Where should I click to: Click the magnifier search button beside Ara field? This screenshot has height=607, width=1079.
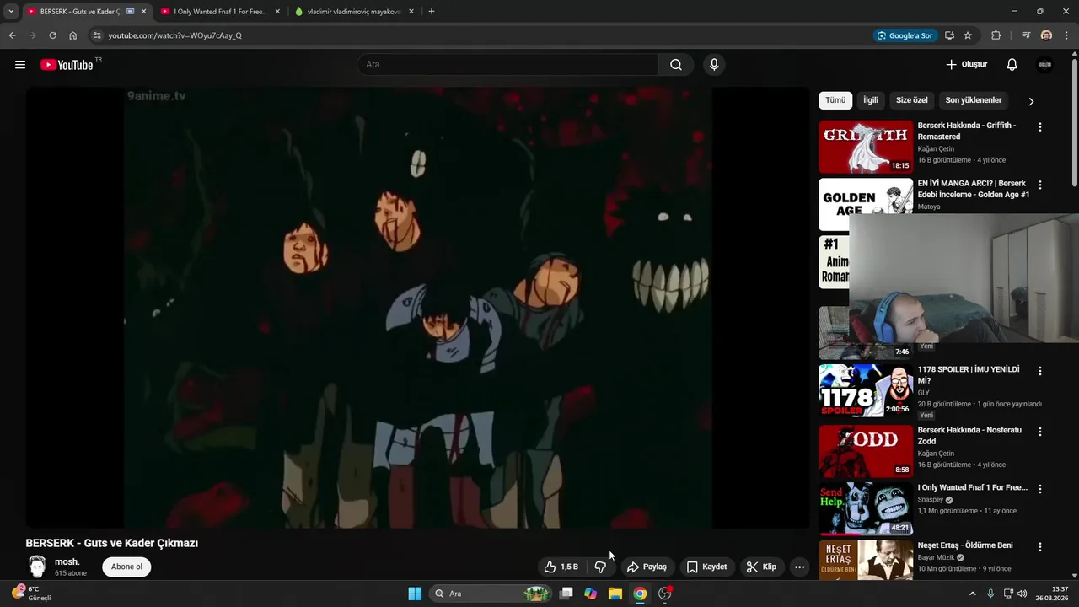(676, 65)
